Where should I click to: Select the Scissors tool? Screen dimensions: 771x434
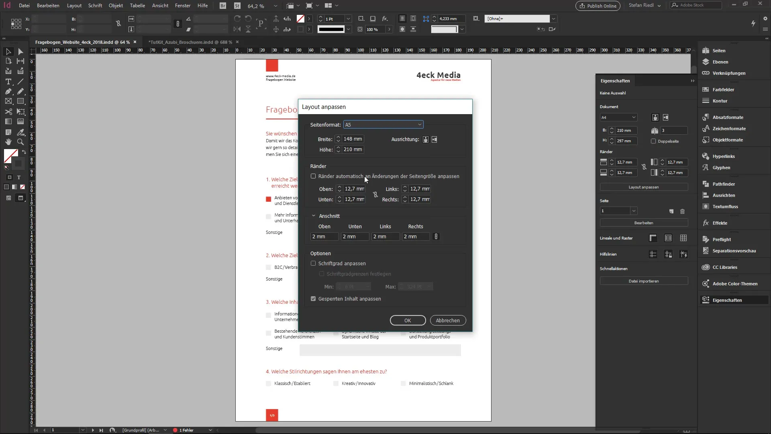pyautogui.click(x=8, y=112)
